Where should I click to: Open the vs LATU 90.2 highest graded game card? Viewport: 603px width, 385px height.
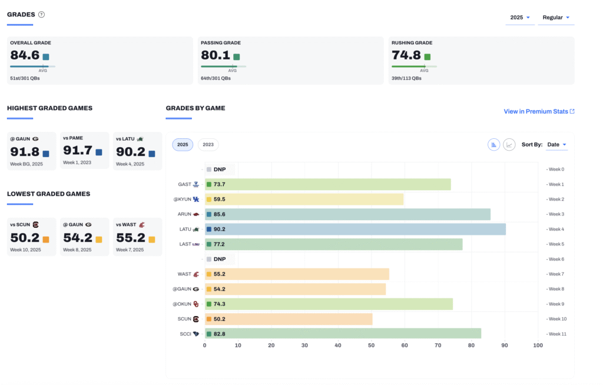tap(137, 151)
